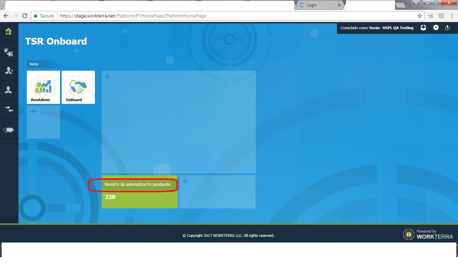This screenshot has height=272, width=458.
Task: Click the cube icon in top bar
Action: tap(423, 28)
